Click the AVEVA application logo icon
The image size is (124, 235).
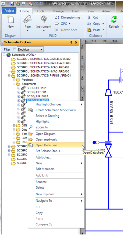(3, 4)
